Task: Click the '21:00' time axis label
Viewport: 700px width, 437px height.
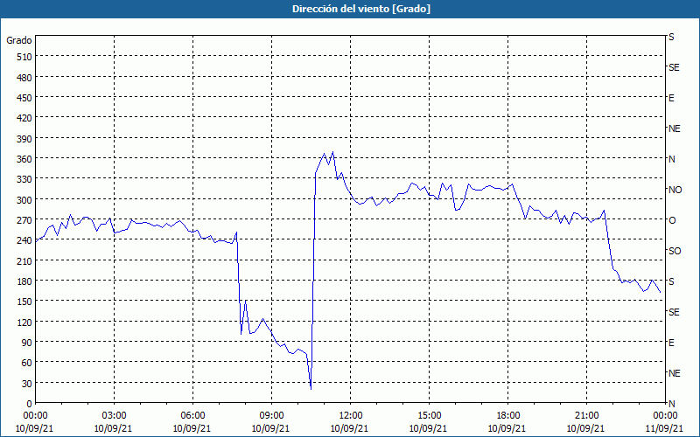Action: coord(586,416)
